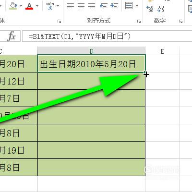Click the fx insert function button
Image resolution: width=192 pixels, height=192 pixels.
[x=11, y=36]
